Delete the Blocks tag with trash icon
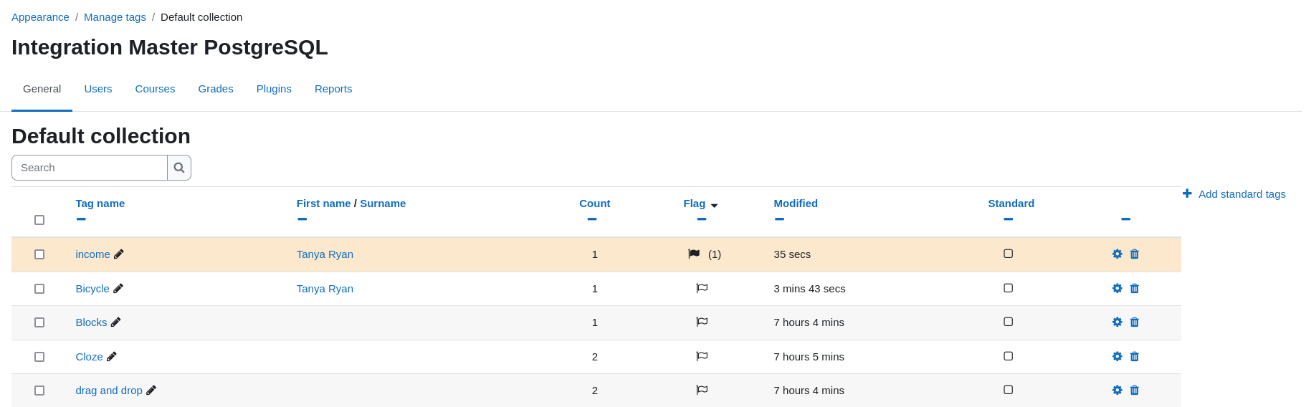The height and width of the screenshot is (407, 1306). click(1135, 322)
